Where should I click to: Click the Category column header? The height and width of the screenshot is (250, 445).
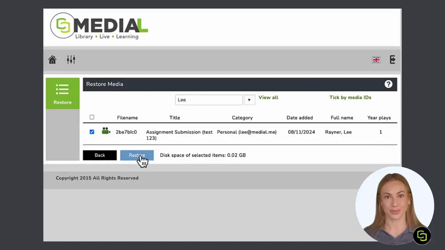242,118
